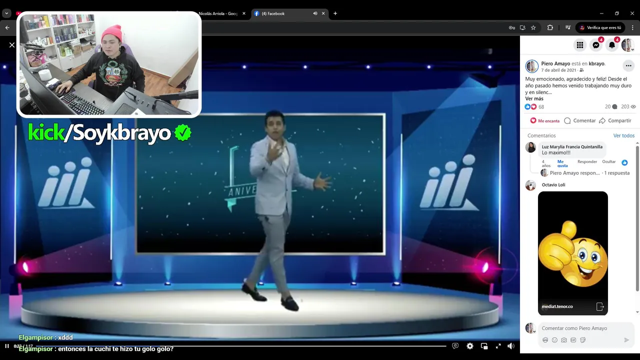Click Ocultar under Luz's comment
640x360 pixels.
609,161
